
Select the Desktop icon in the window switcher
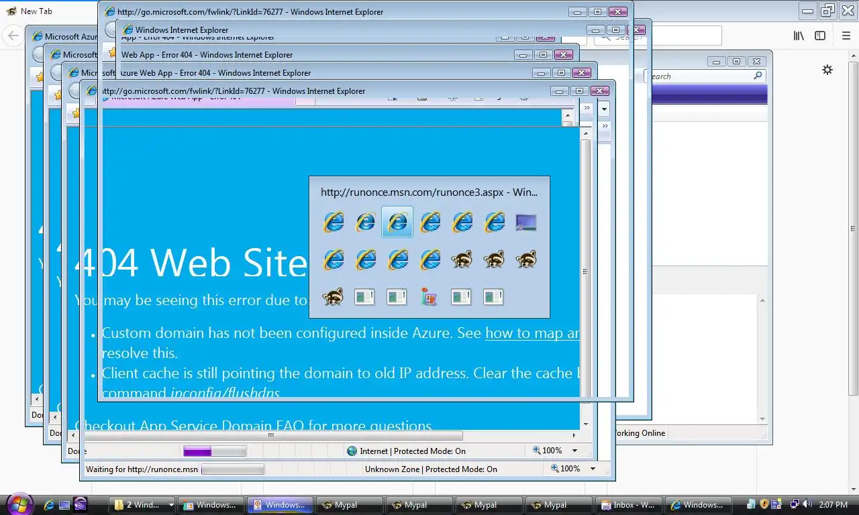click(526, 222)
